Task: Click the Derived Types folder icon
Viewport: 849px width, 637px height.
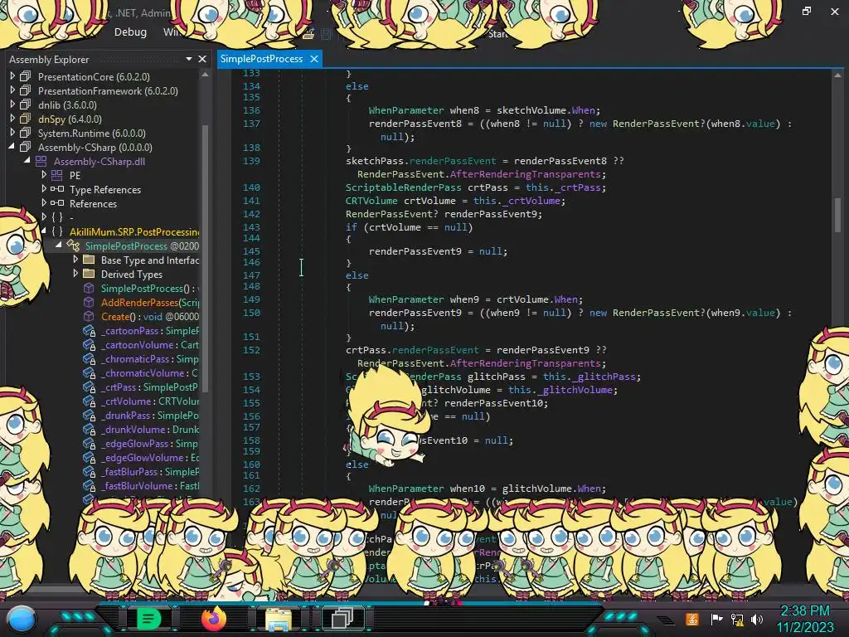Action: click(89, 274)
